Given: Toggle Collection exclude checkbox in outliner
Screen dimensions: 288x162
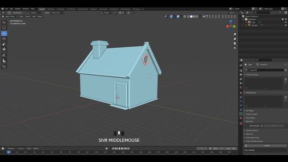Looking at the screenshot, I should tap(283, 19).
